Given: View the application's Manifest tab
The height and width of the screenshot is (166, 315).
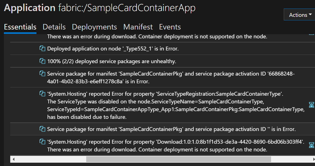Looking at the screenshot, I should coord(138,27).
